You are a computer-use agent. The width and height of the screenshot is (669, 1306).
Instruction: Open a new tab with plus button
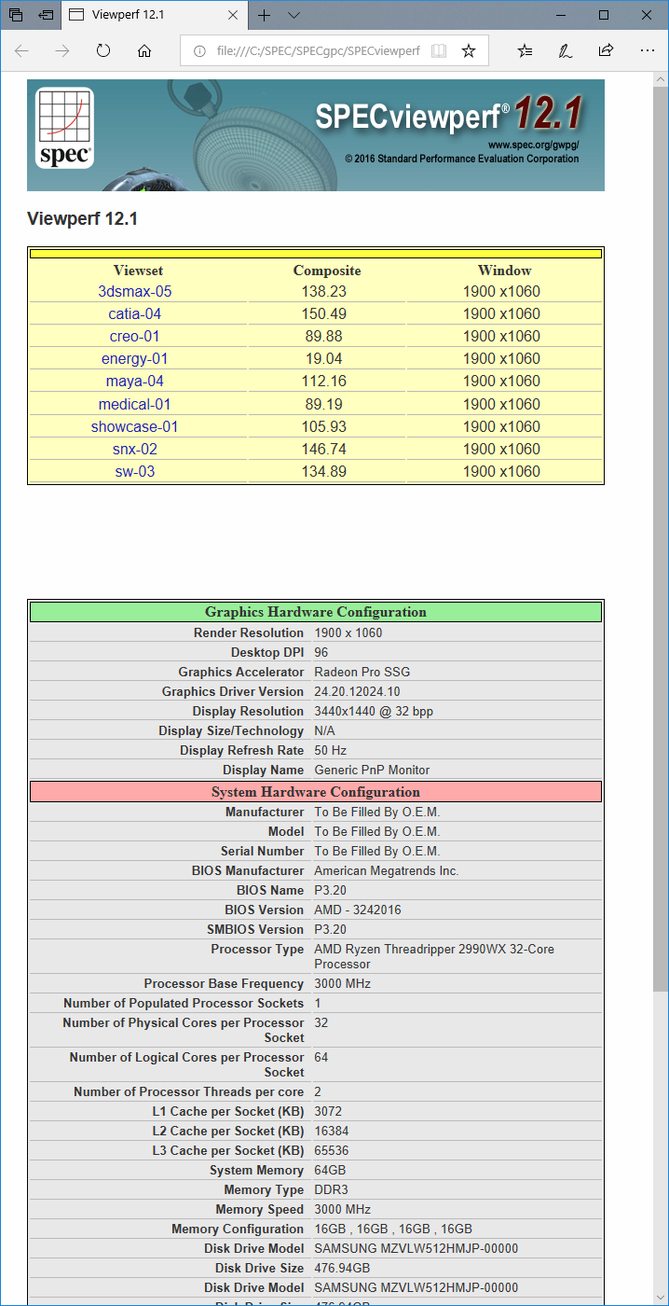coord(265,15)
